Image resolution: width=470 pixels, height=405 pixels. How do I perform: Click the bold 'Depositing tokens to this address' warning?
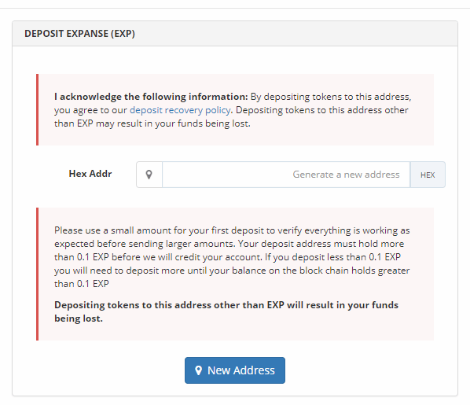(x=226, y=311)
